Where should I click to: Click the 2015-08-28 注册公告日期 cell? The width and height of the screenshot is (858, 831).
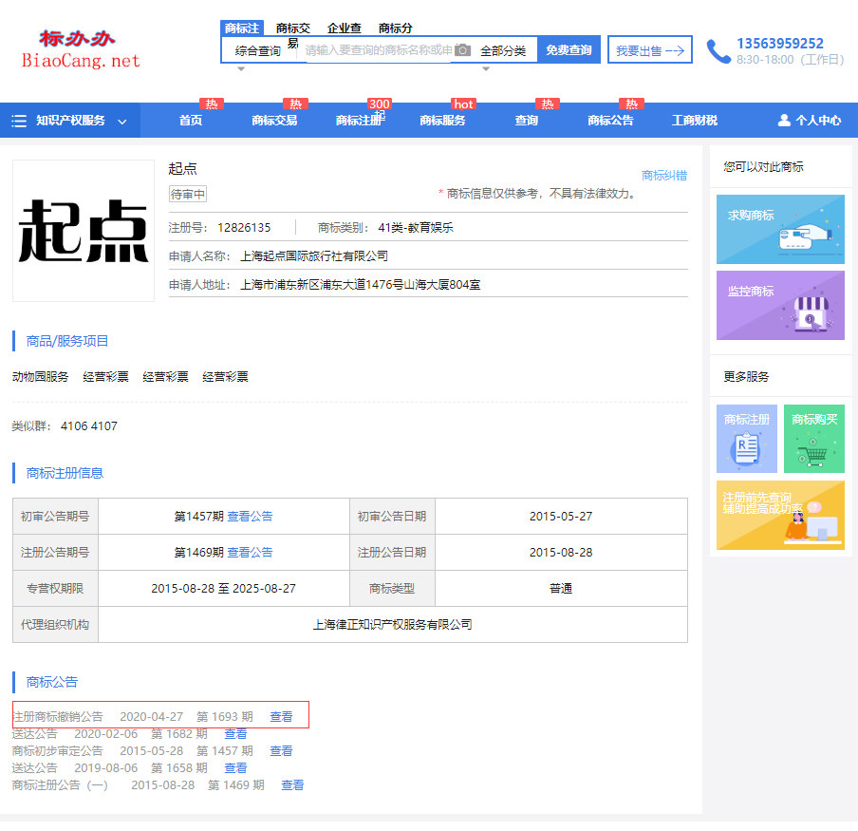point(561,553)
